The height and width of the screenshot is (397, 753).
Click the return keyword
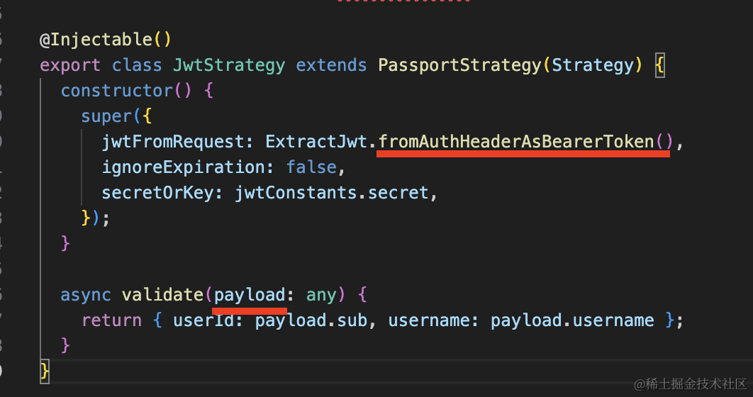pyautogui.click(x=111, y=320)
